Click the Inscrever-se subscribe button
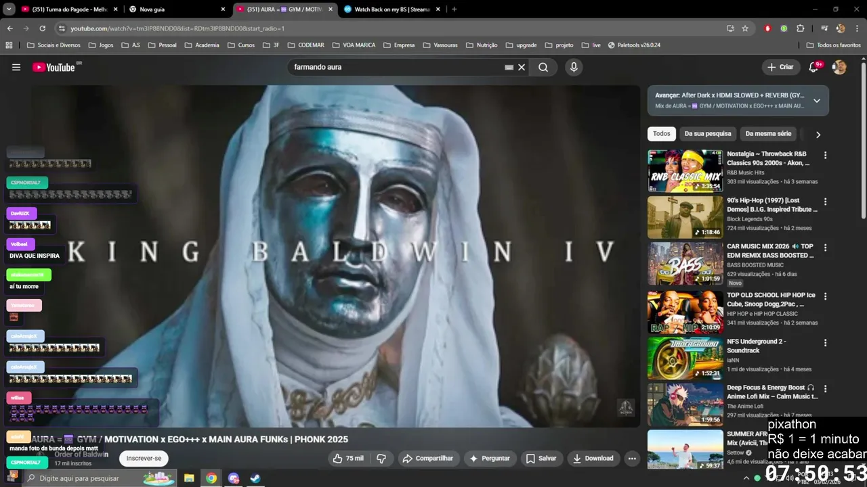 144,458
